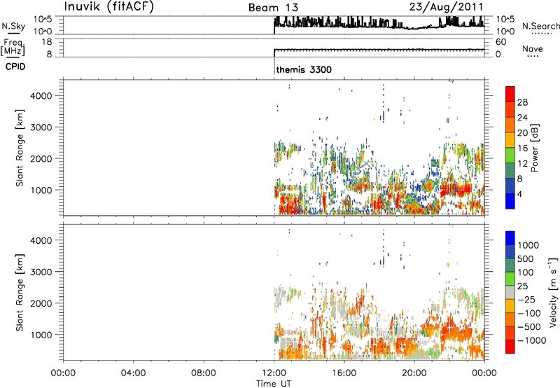Click the 20 label on Power scale

click(x=522, y=133)
